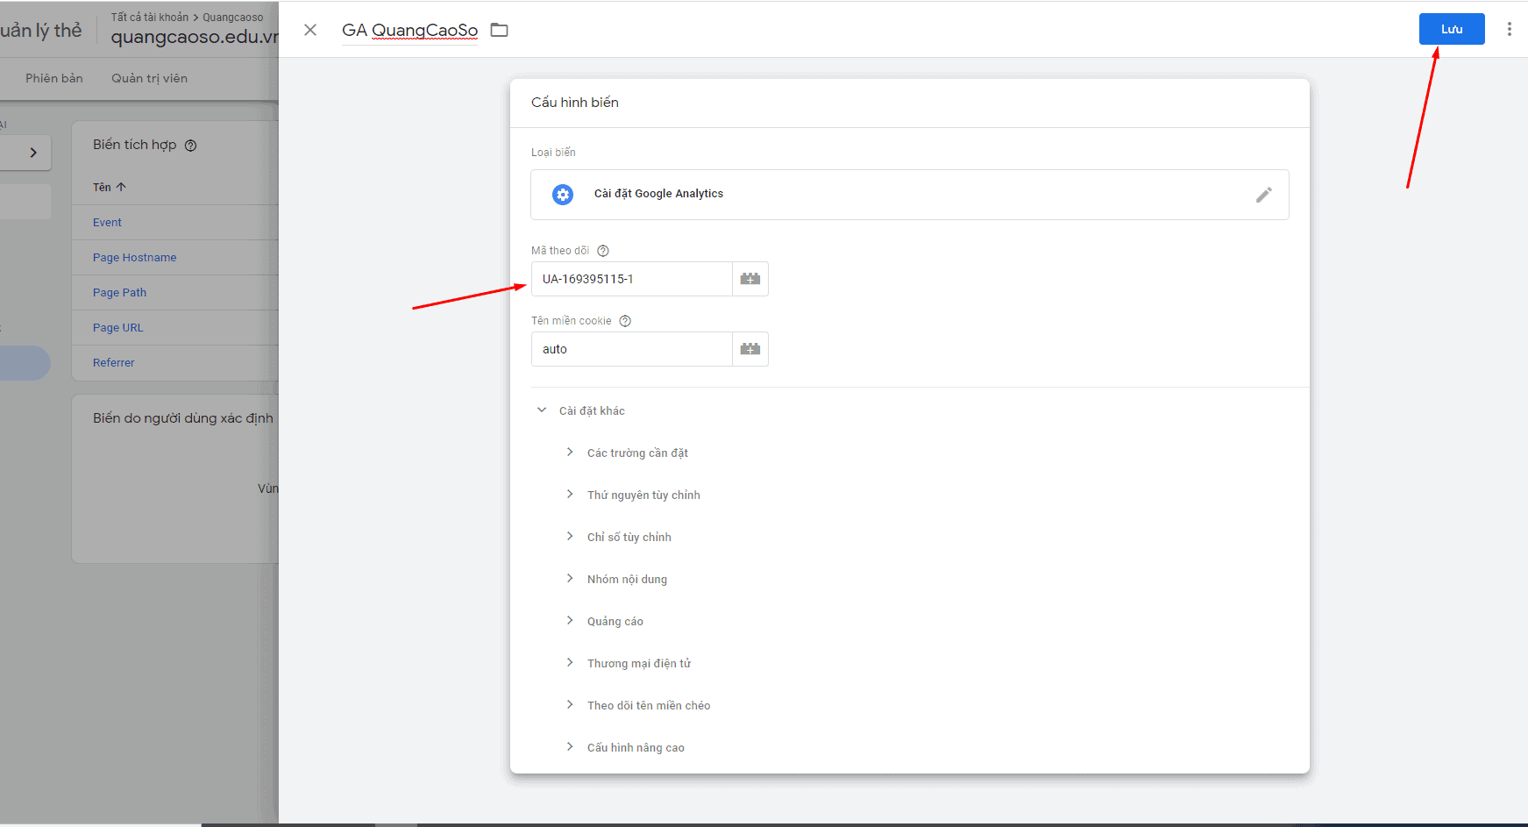
Task: Open help for Tên miền cookie
Action: [x=625, y=321]
